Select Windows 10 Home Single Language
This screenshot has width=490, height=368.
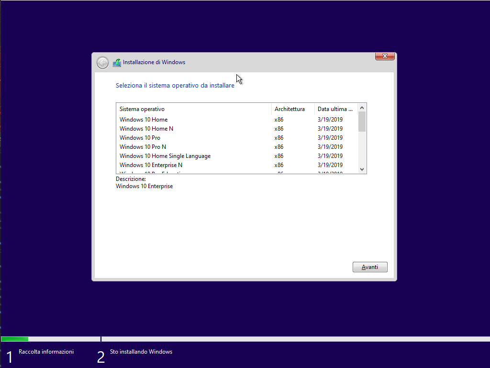(165, 156)
